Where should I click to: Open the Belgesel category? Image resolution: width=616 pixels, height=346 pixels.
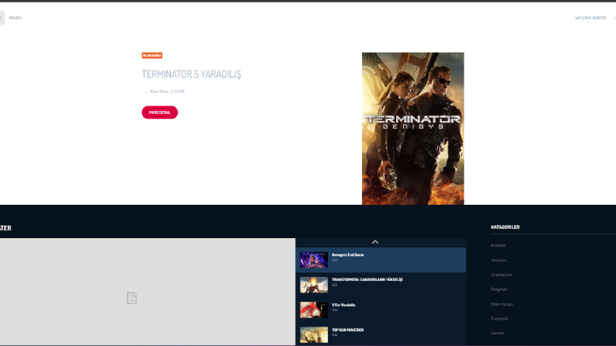(499, 289)
